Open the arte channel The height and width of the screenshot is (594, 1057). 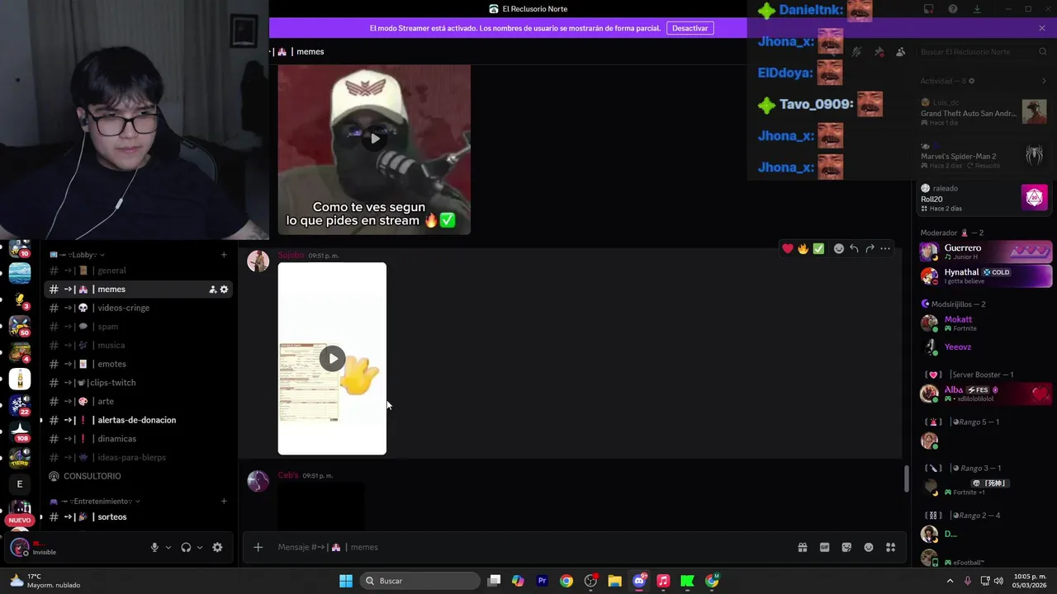pos(137,402)
